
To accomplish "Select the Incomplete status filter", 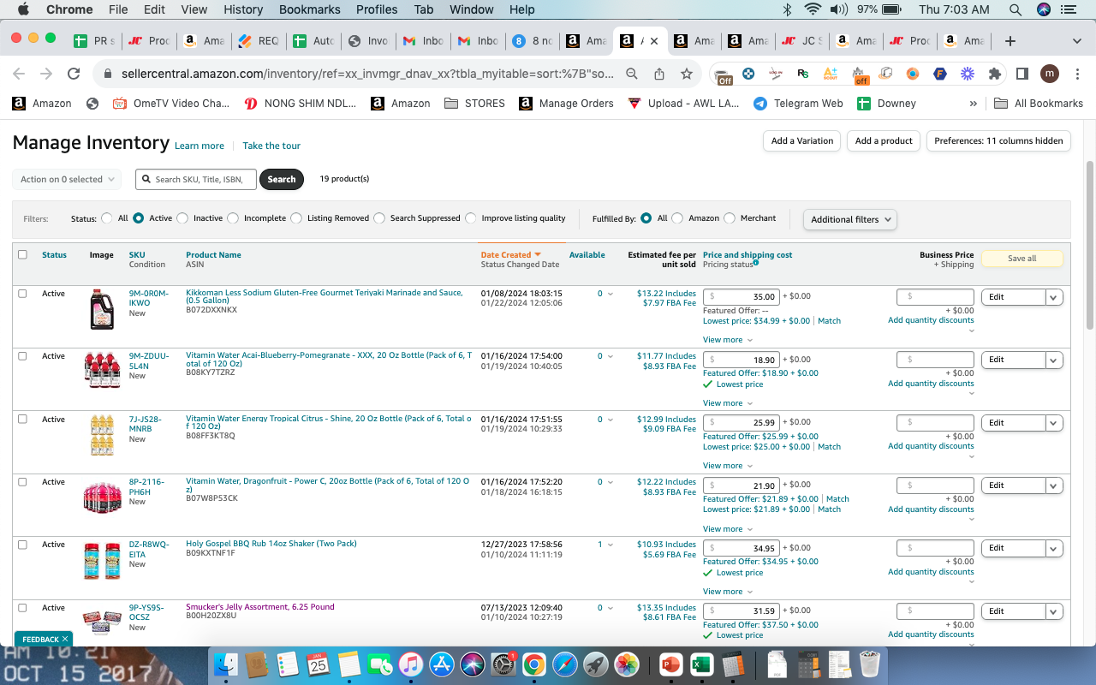I will [233, 218].
